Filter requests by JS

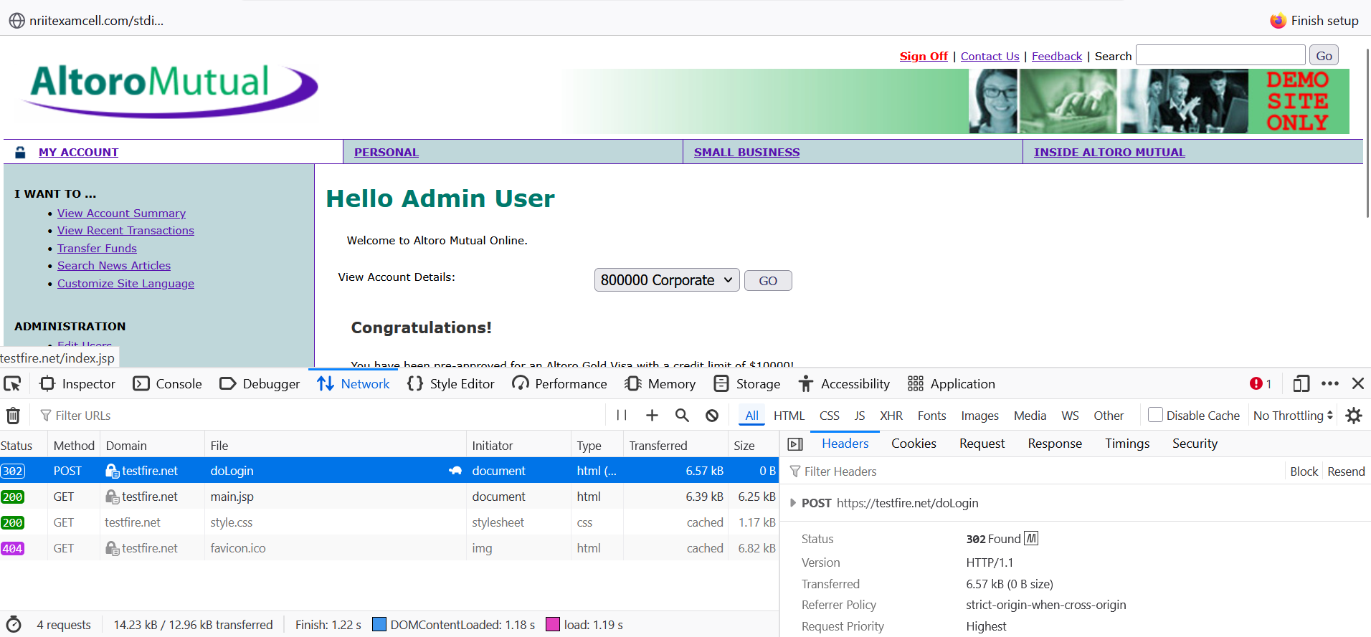tap(859, 416)
